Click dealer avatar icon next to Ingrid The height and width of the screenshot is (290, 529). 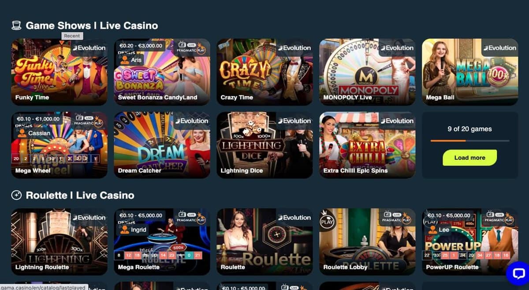pyautogui.click(x=125, y=230)
